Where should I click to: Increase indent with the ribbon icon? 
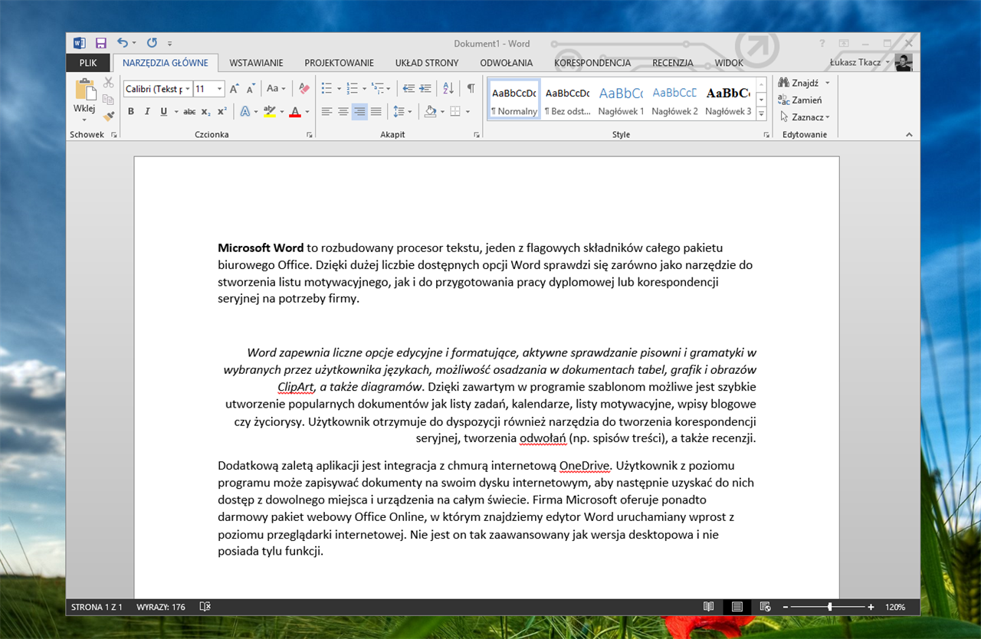coord(425,89)
